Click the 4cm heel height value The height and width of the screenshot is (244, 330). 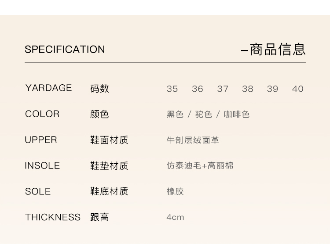175,217
